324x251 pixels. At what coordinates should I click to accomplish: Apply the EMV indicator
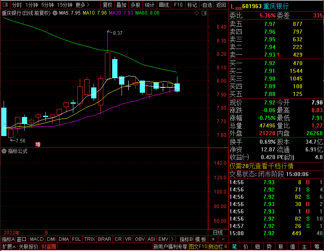(163, 239)
